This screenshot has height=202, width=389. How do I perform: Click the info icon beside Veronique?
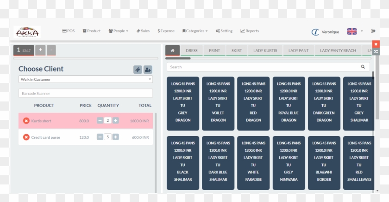coord(315,32)
